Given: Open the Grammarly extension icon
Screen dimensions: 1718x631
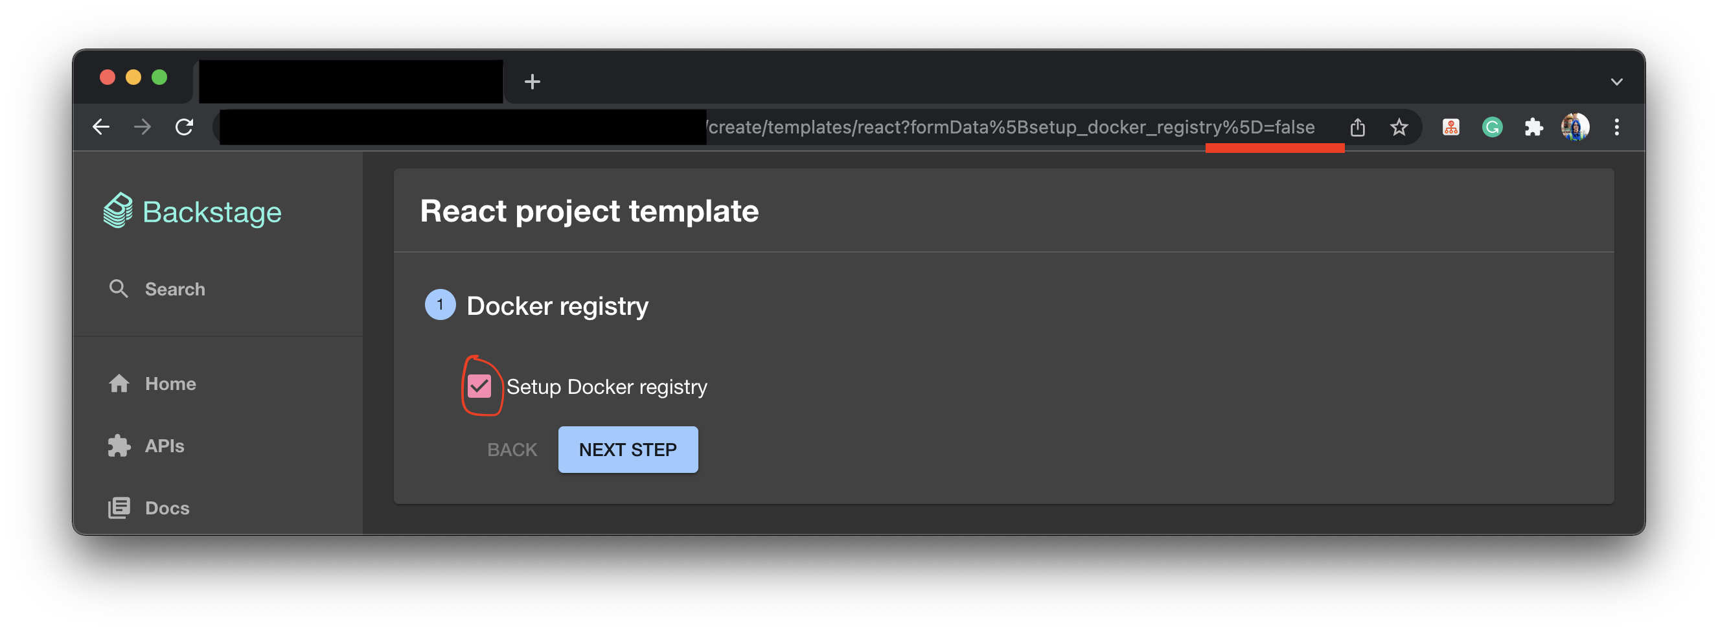Looking at the screenshot, I should (1492, 127).
